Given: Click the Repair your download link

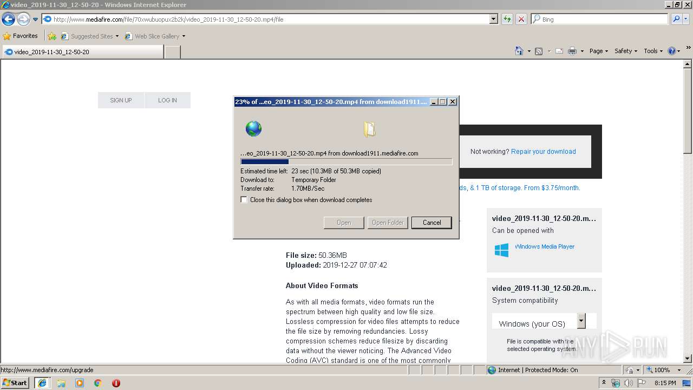Looking at the screenshot, I should point(544,152).
